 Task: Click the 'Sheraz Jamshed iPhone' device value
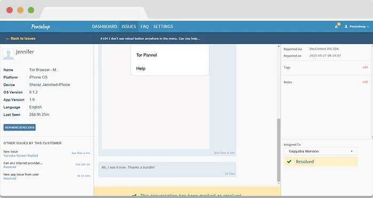50,85
